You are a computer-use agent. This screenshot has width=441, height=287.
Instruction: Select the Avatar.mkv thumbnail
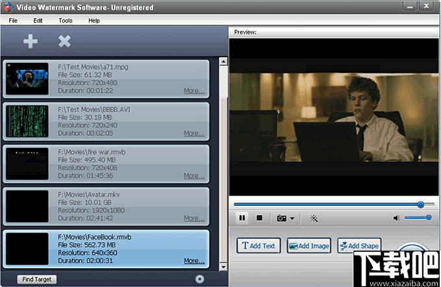click(27, 206)
